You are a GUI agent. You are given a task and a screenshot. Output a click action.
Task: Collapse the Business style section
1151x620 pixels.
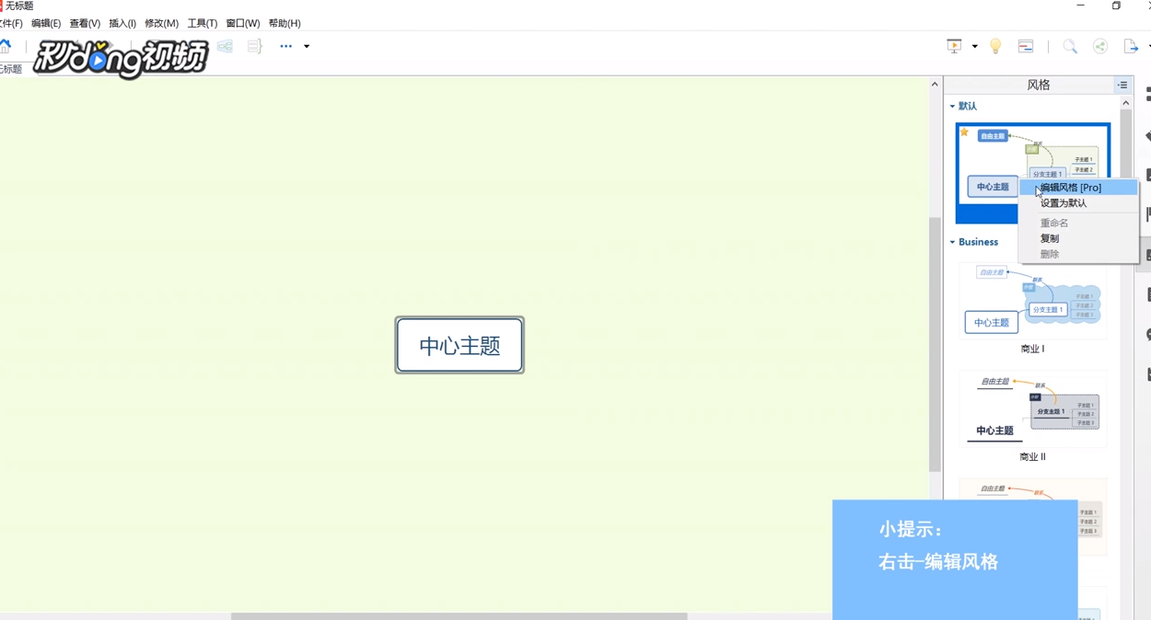coord(953,242)
